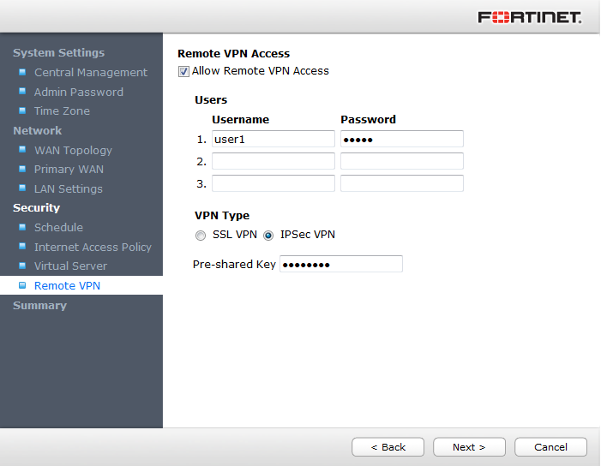
Task: Go back with the Back button
Action: (388, 447)
